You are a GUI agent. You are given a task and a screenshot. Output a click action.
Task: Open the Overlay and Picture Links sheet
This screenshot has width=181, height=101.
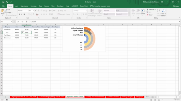pos(95,97)
